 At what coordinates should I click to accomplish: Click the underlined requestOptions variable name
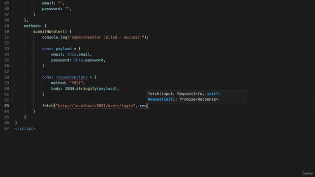click(71, 77)
